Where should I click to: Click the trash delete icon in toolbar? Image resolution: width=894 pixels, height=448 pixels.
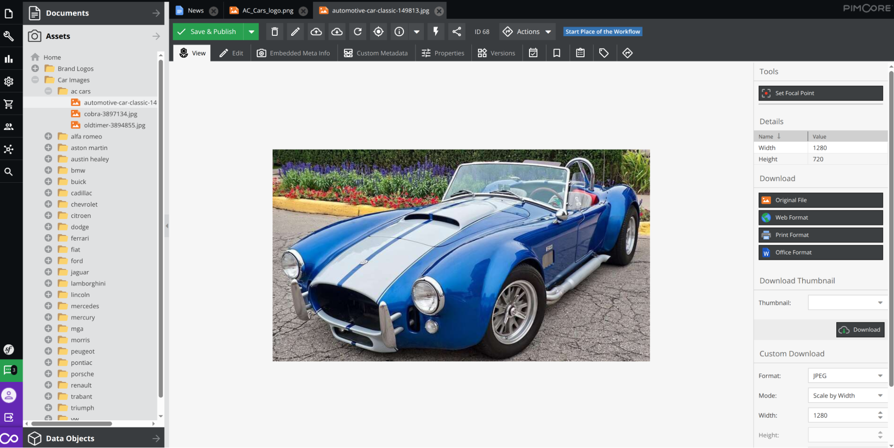[x=275, y=32]
